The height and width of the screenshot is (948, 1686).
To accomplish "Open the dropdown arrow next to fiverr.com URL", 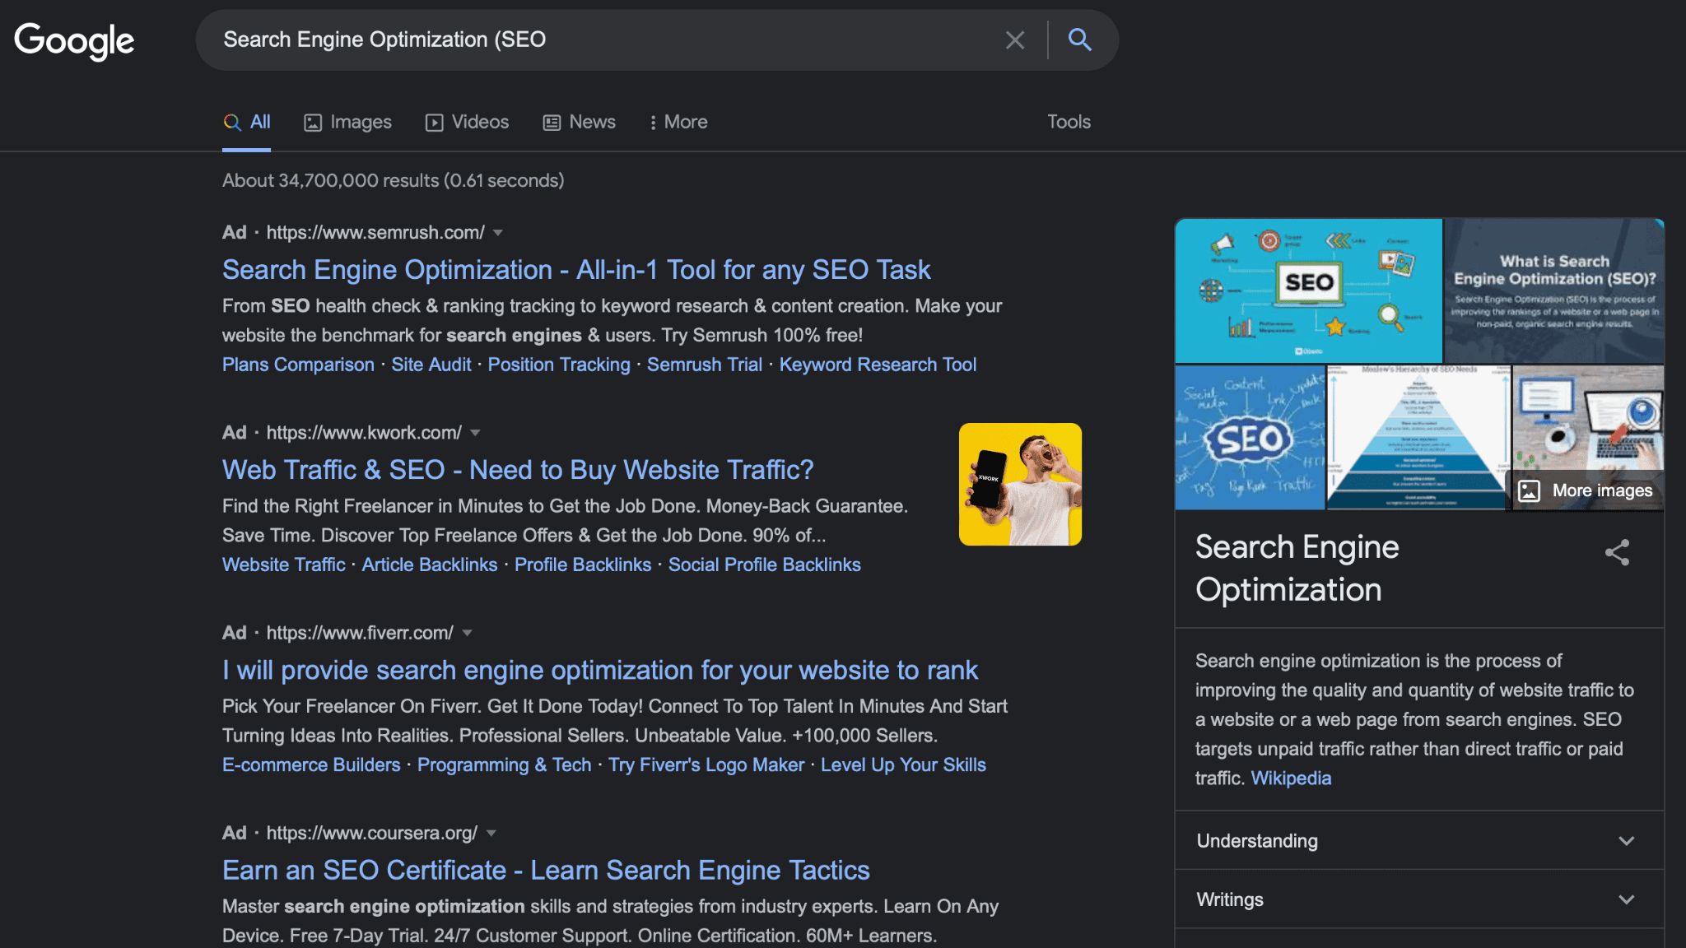I will [x=467, y=633].
